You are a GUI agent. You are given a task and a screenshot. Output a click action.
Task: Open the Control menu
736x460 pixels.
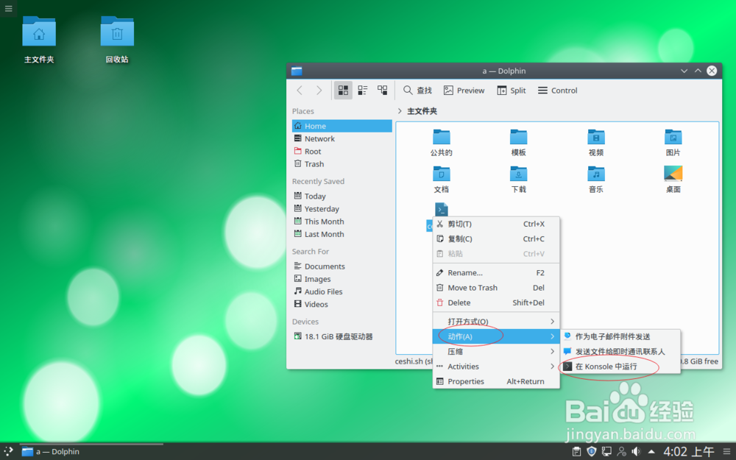click(556, 90)
